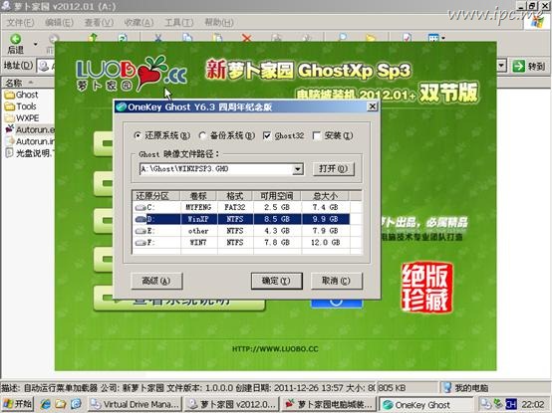Select the E: other partition row
The image size is (552, 413).
(x=242, y=231)
